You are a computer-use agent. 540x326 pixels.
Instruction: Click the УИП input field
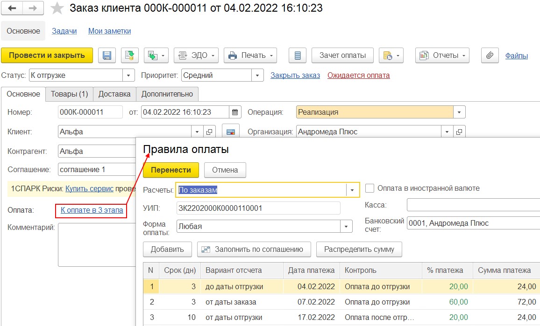[x=258, y=208]
